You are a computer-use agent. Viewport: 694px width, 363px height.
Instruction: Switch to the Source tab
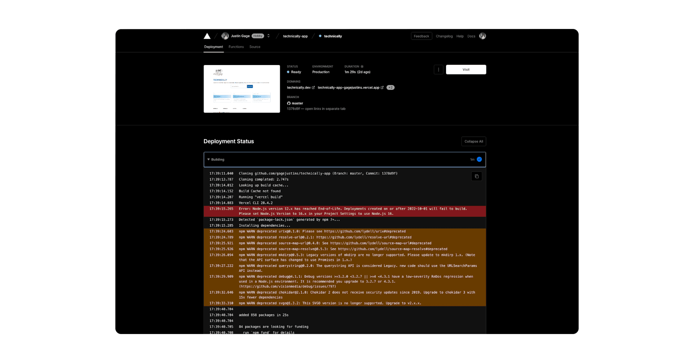click(x=255, y=47)
